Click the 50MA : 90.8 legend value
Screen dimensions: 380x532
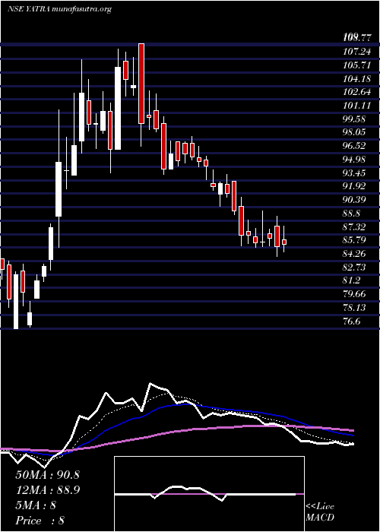(x=47, y=475)
